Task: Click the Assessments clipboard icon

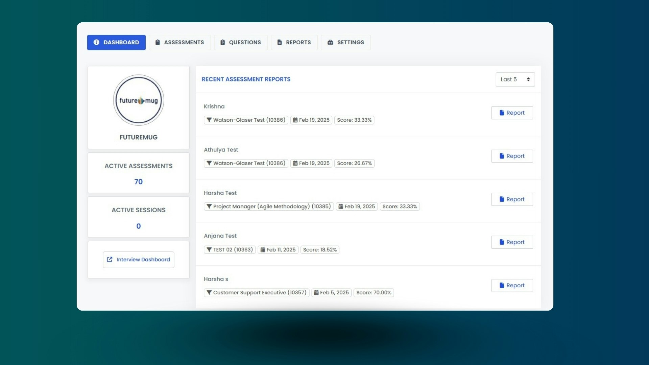Action: pos(158,42)
